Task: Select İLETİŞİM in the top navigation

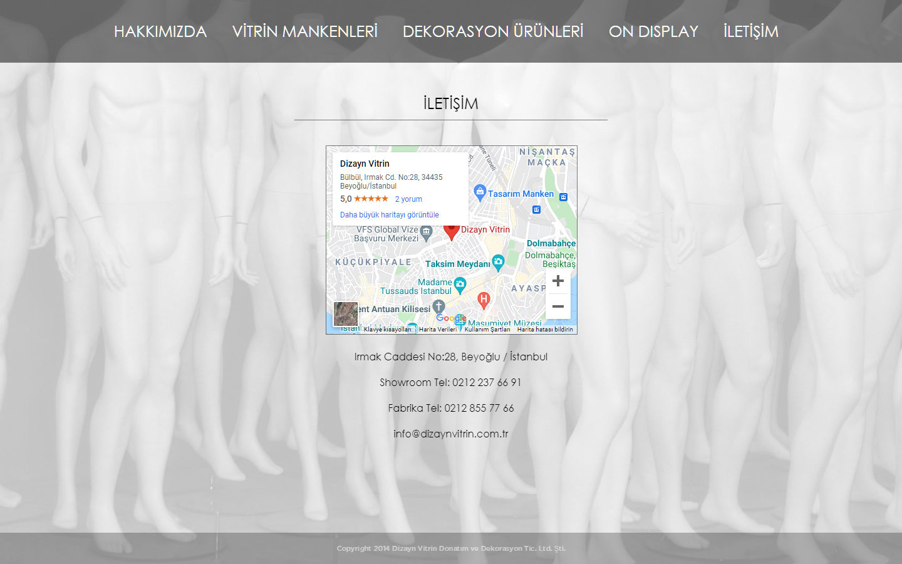Action: click(x=750, y=31)
